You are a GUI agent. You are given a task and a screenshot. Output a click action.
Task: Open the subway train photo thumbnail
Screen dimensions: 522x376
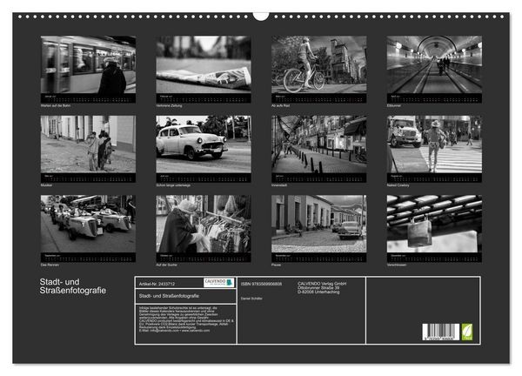pos(88,64)
